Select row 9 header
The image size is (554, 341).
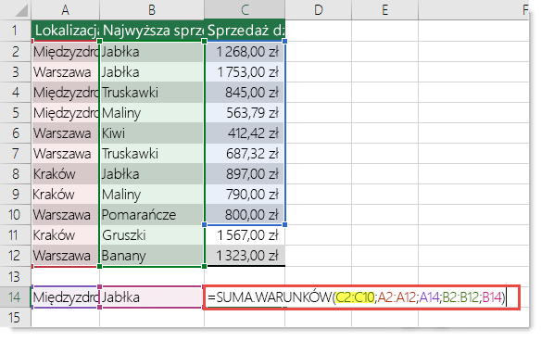pyautogui.click(x=15, y=195)
